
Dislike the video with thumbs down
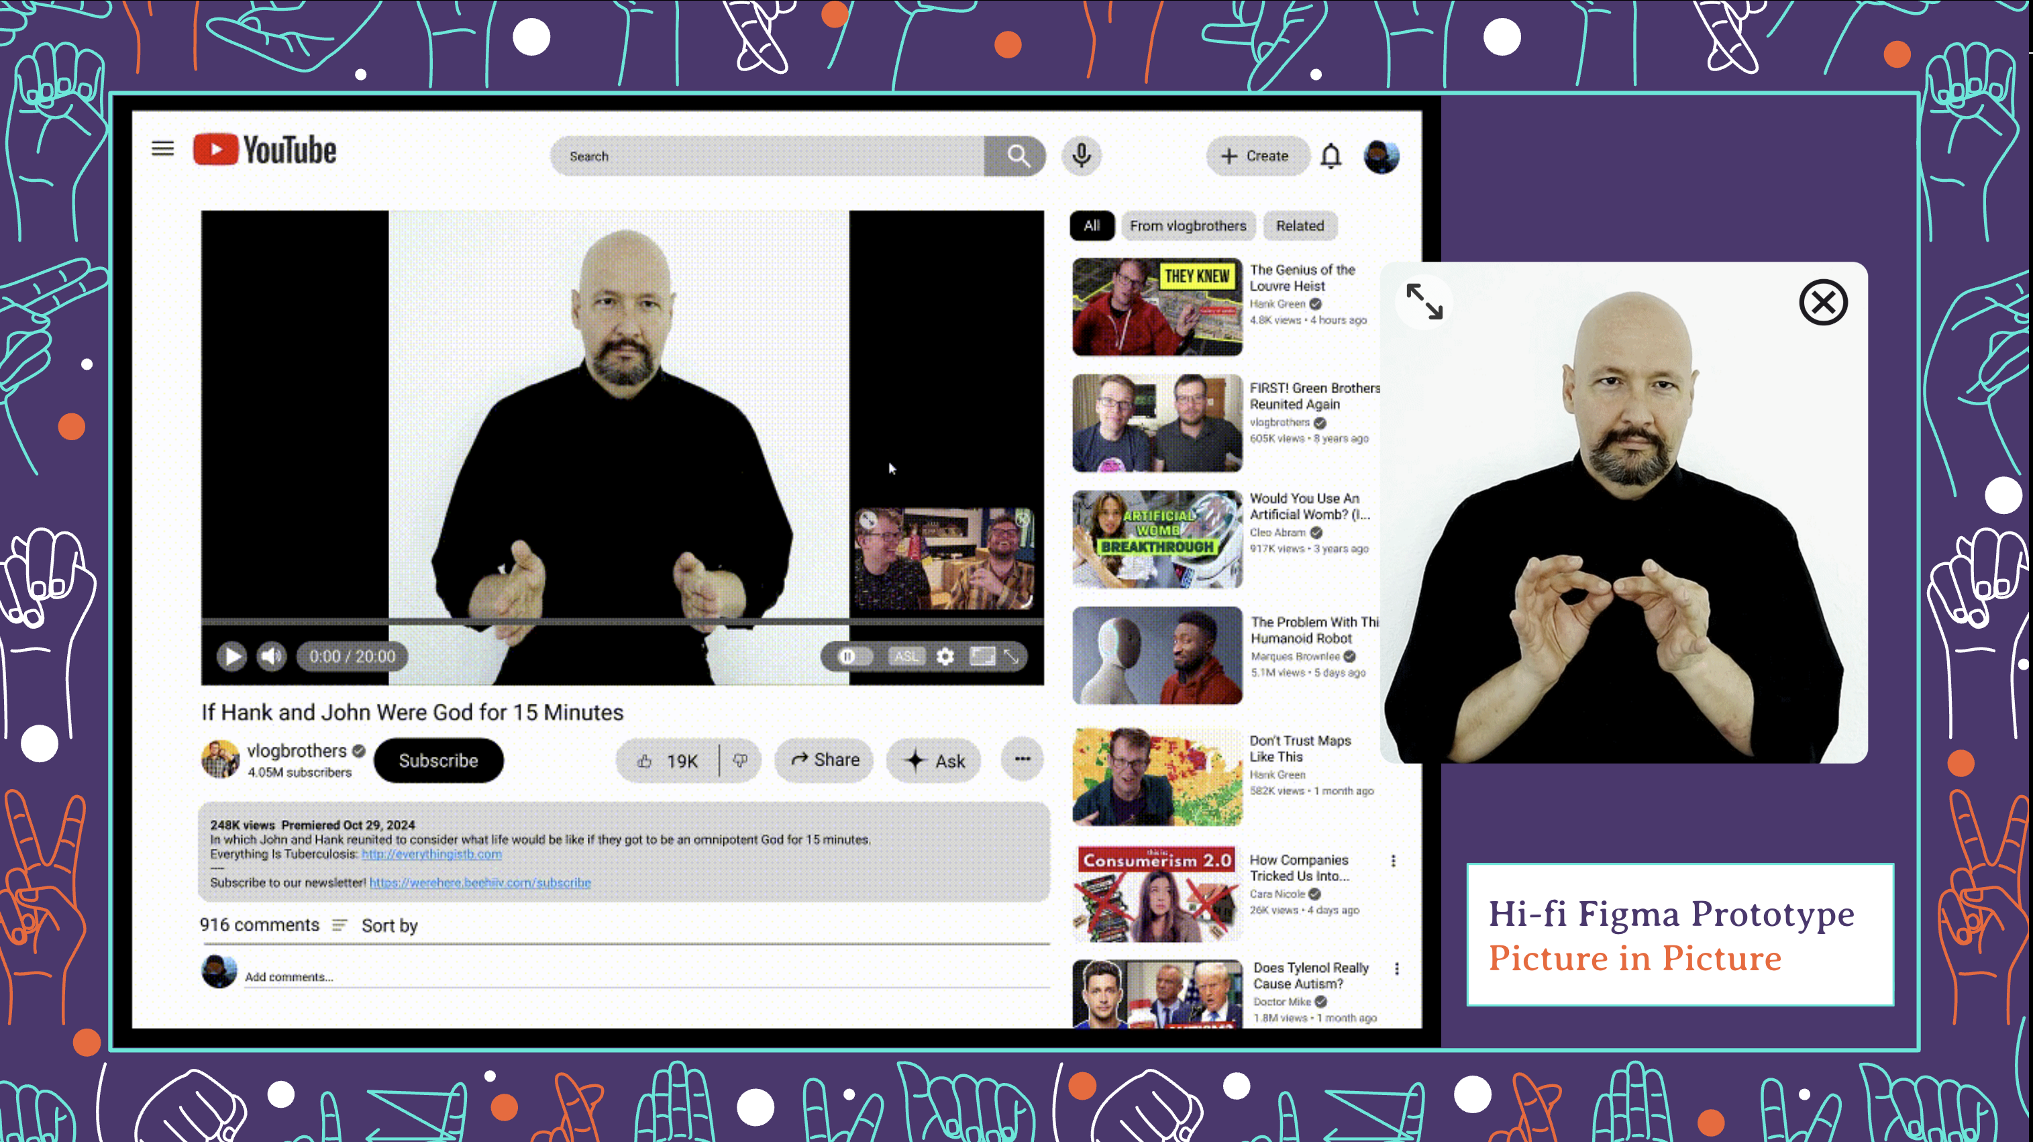click(x=740, y=761)
